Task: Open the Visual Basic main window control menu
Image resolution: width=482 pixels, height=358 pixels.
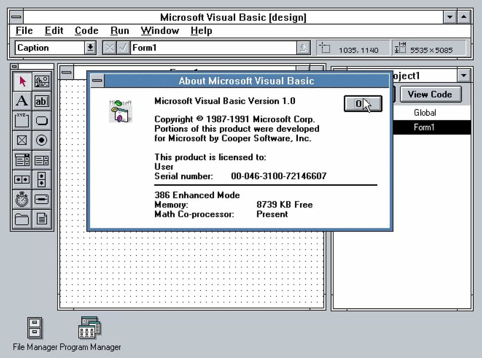Action: coord(16,17)
